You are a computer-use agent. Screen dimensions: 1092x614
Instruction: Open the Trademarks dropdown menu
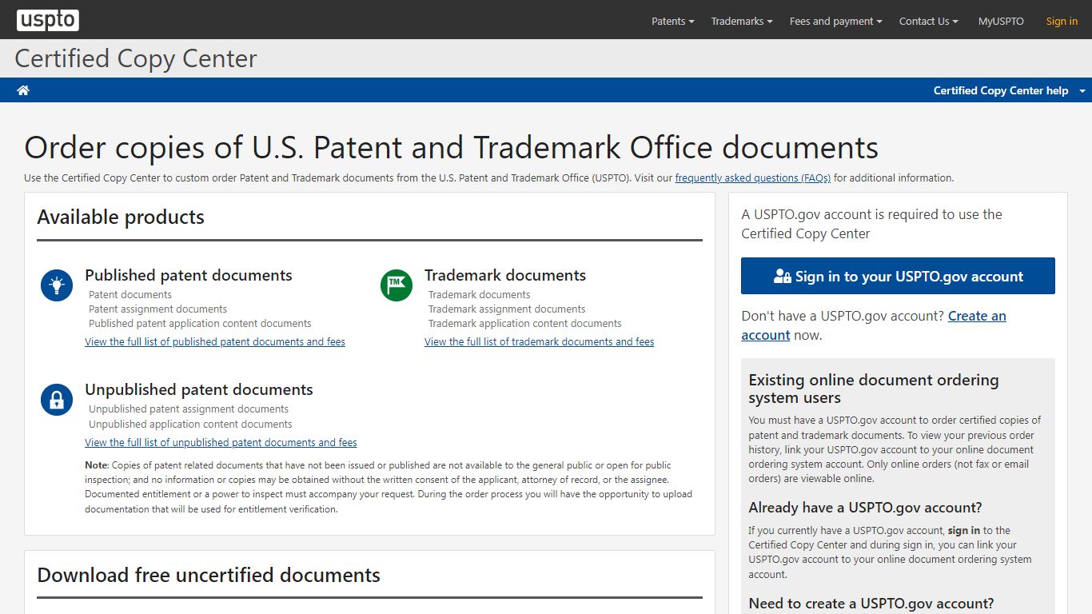(742, 22)
